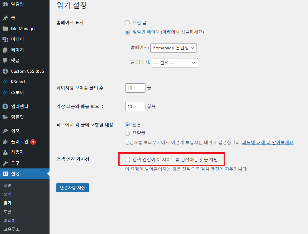Select the 요약글 radio button
This screenshot has height=234, width=308.
[127, 133]
